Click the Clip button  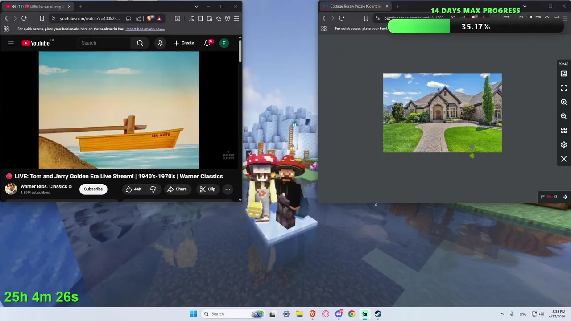click(207, 189)
